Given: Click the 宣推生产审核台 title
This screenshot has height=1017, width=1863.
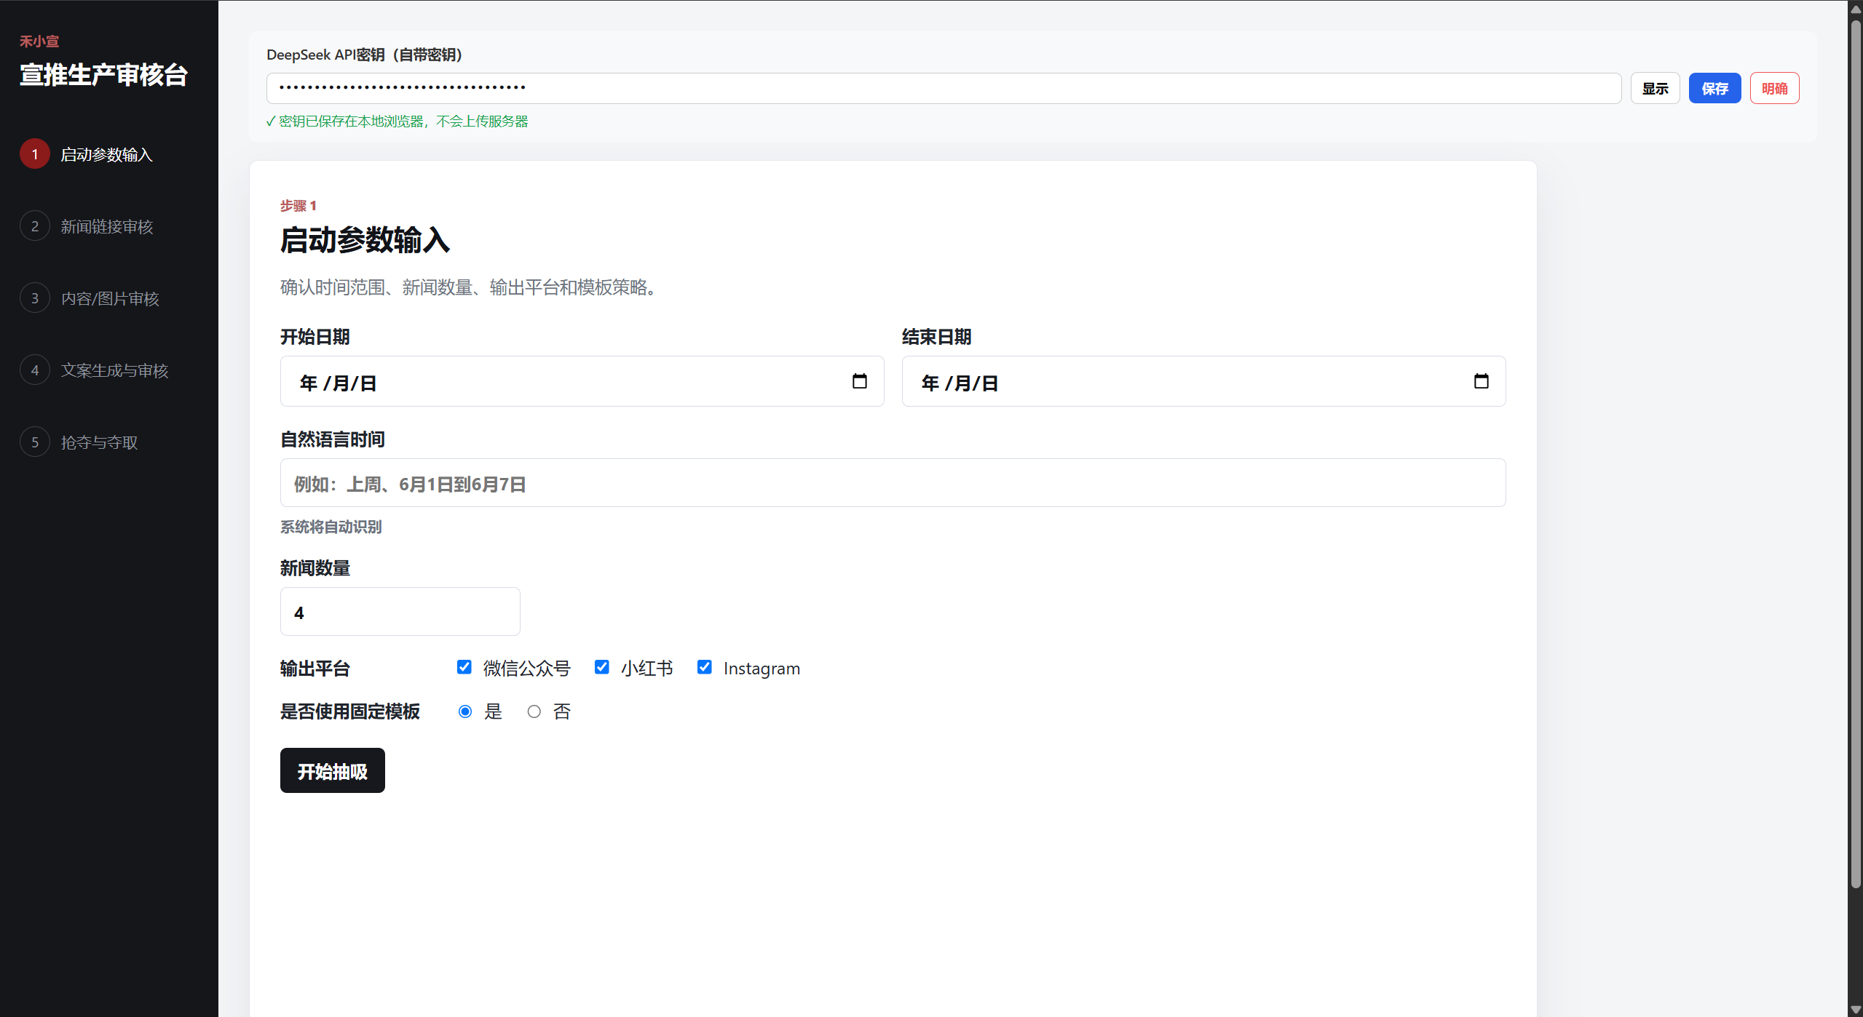Looking at the screenshot, I should tap(103, 75).
